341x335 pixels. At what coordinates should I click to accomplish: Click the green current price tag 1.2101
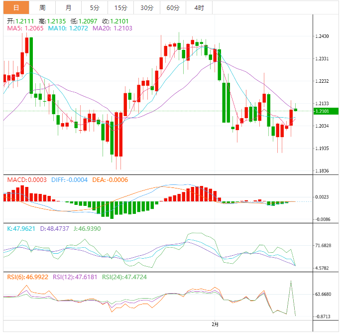point(325,111)
